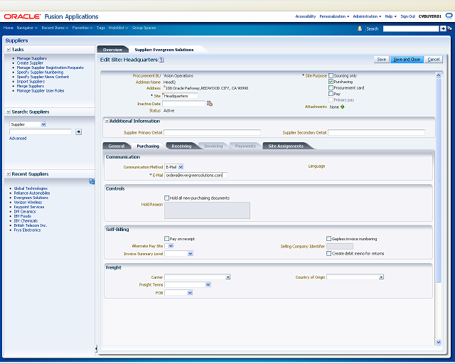Run the supplier search arrow button
The image size is (455, 364).
pos(78,132)
